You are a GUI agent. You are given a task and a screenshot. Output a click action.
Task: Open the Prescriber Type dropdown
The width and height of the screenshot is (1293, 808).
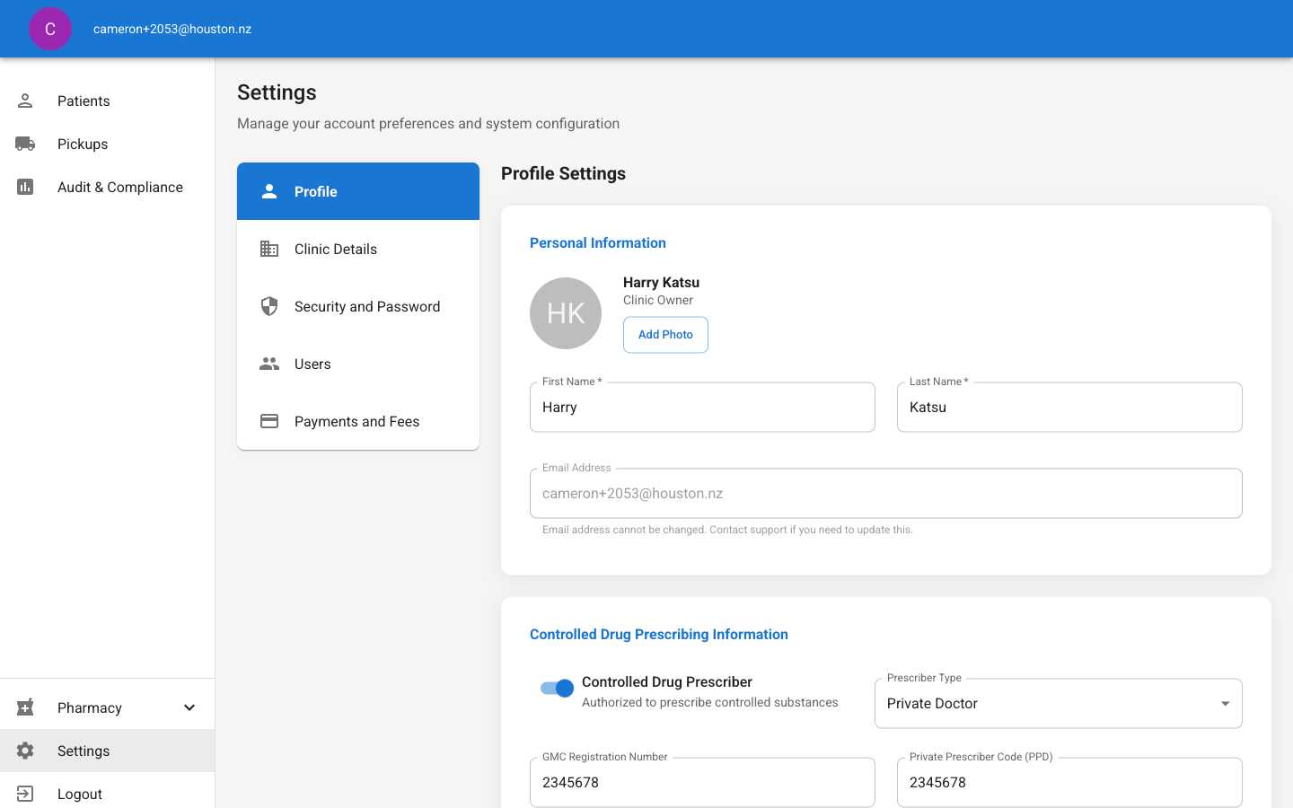click(1059, 704)
